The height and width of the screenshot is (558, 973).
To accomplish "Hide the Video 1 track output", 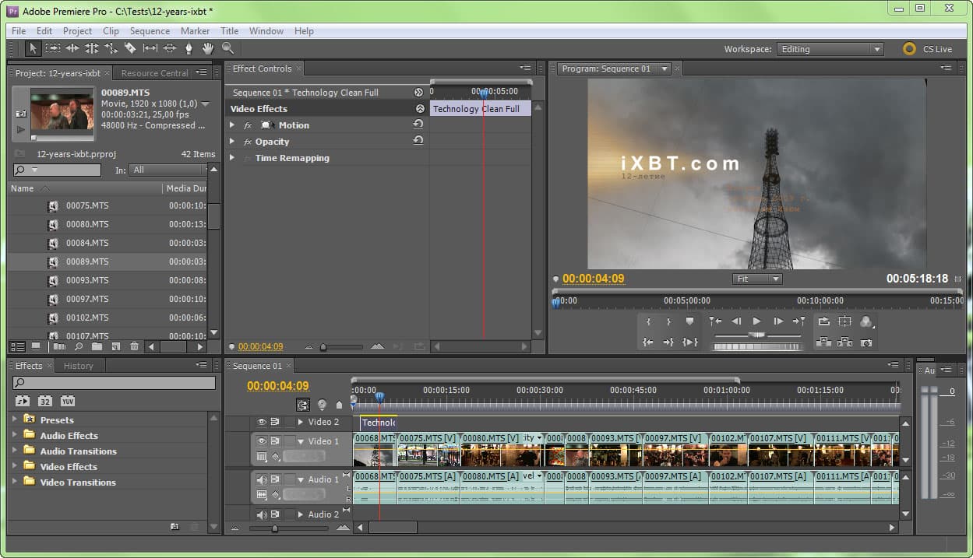I will (262, 441).
